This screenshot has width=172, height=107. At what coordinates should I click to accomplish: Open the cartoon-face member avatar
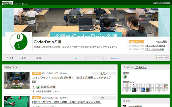pyautogui.click(x=166, y=86)
